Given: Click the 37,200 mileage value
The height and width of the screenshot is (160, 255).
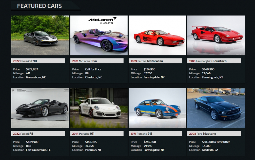Looking at the screenshot, I should point(148,73).
